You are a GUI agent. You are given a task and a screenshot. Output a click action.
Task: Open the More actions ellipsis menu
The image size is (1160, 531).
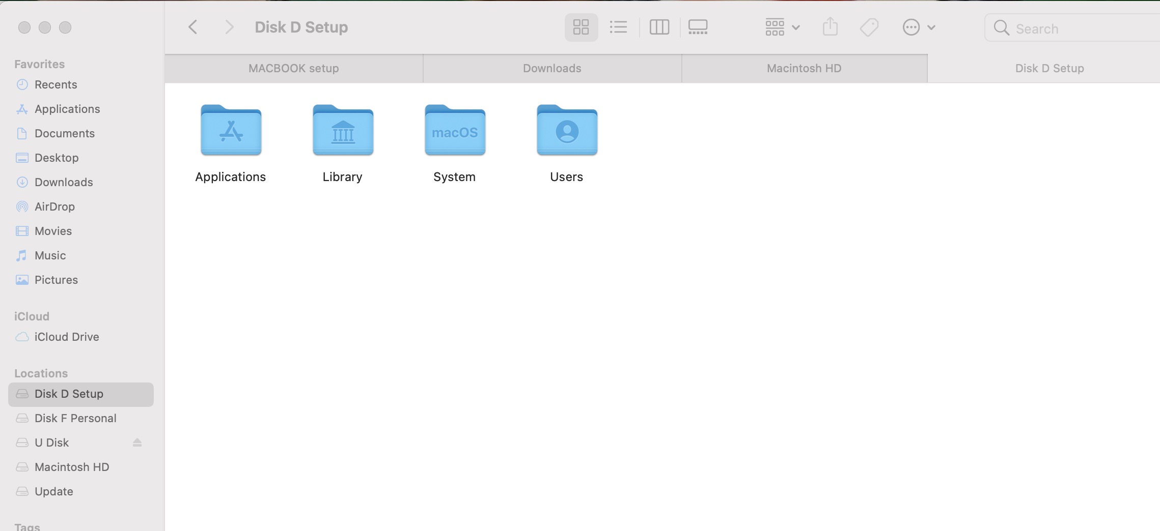(918, 27)
